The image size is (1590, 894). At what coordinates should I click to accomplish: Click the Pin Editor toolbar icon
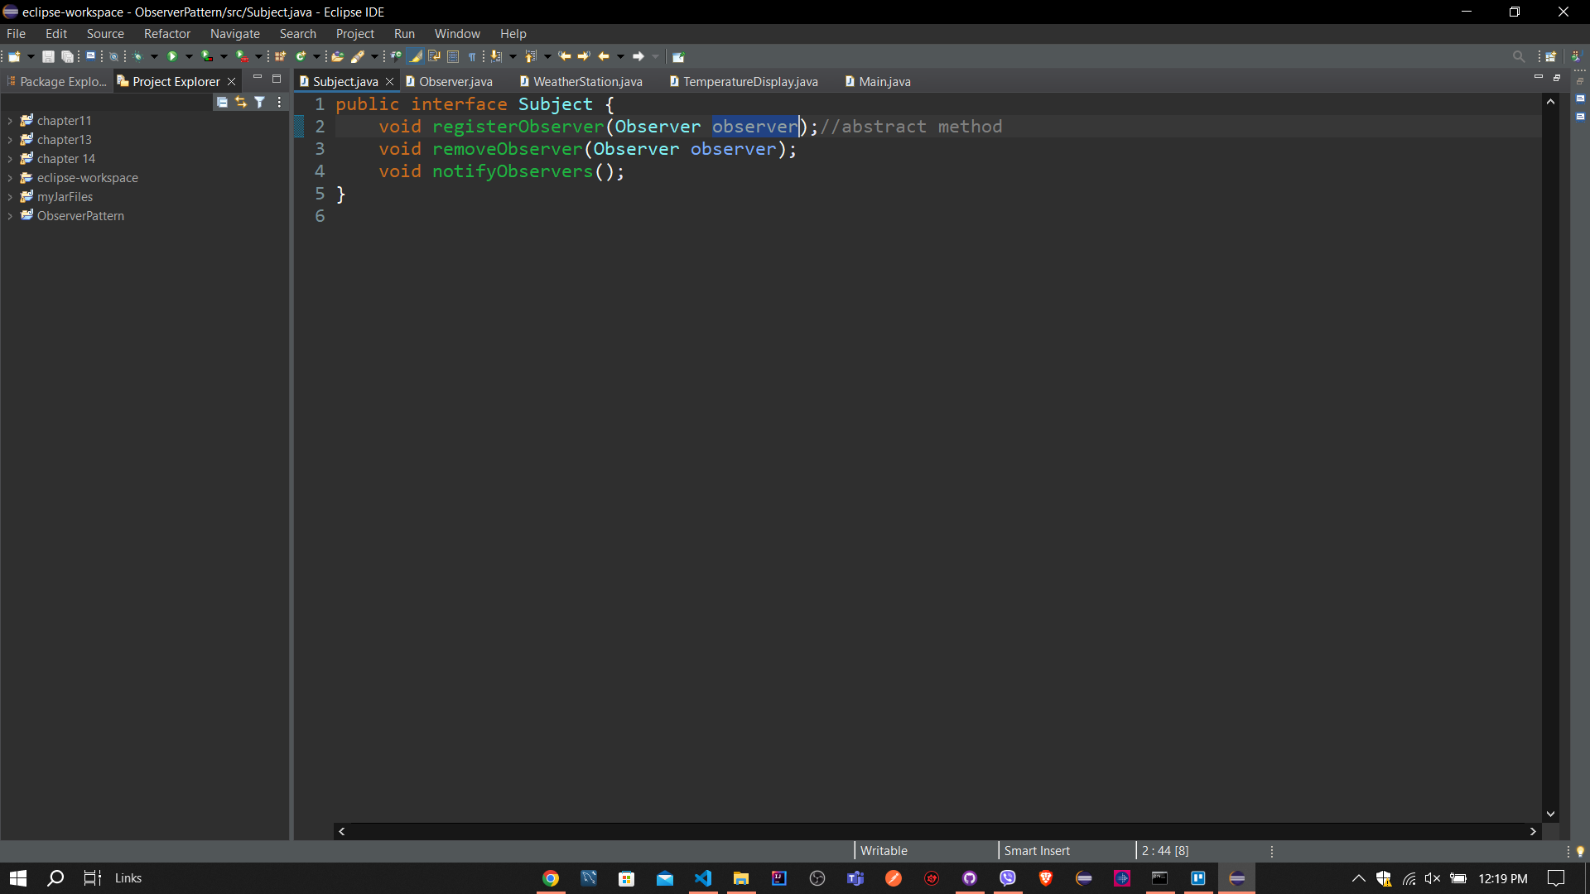(x=678, y=56)
